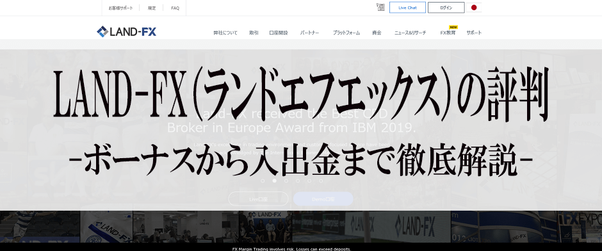Screen dimensions: 602x251
Task: Open the FX教育 menu
Action: [448, 33]
